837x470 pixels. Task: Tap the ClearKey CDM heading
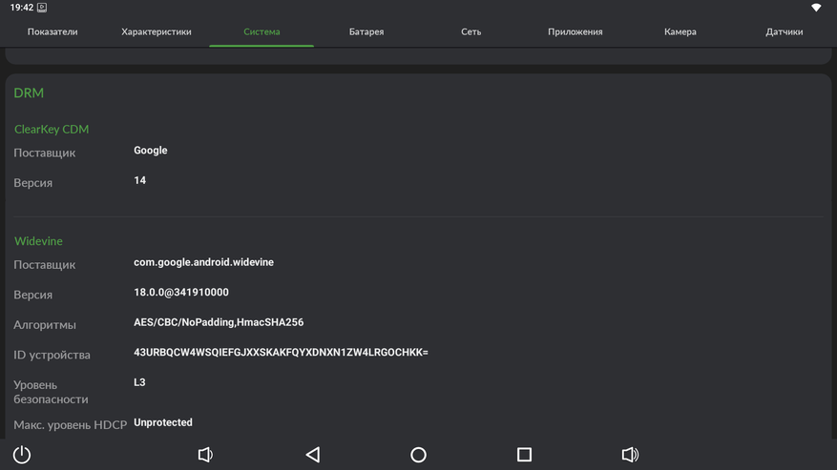pyautogui.click(x=52, y=129)
